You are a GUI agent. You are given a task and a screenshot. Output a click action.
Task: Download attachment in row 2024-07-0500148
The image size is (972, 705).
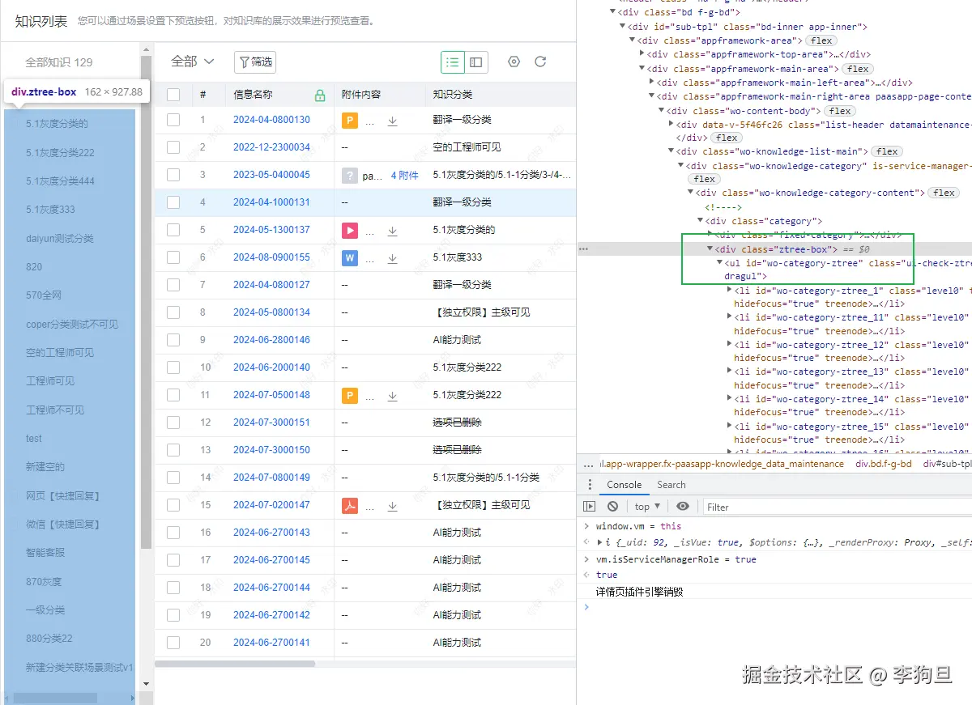pos(392,396)
